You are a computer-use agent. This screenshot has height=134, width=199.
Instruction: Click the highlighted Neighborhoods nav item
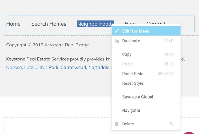click(x=96, y=24)
